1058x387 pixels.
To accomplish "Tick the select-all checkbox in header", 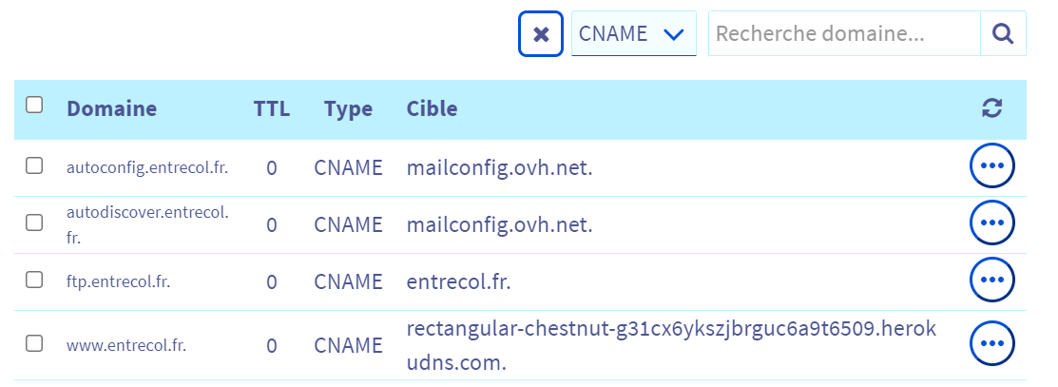I will [34, 106].
